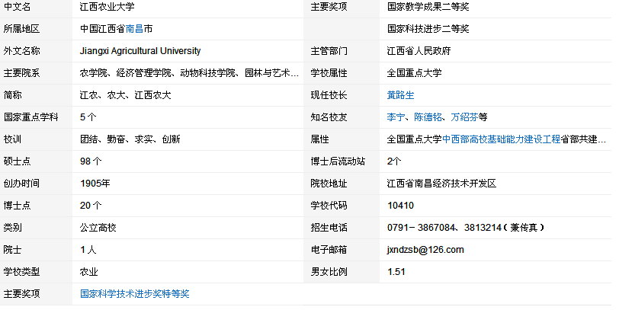Click 江西省人民政府 authority value
Image resolution: width=619 pixels, height=310 pixels.
tap(419, 51)
